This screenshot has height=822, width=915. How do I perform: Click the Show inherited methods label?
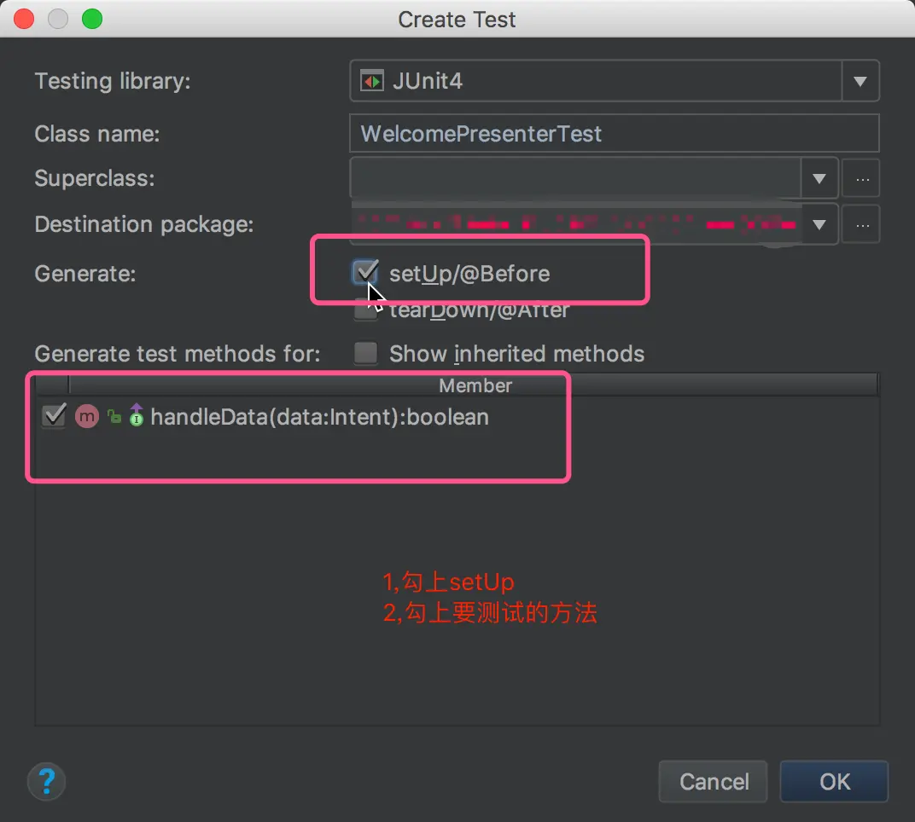click(x=516, y=354)
